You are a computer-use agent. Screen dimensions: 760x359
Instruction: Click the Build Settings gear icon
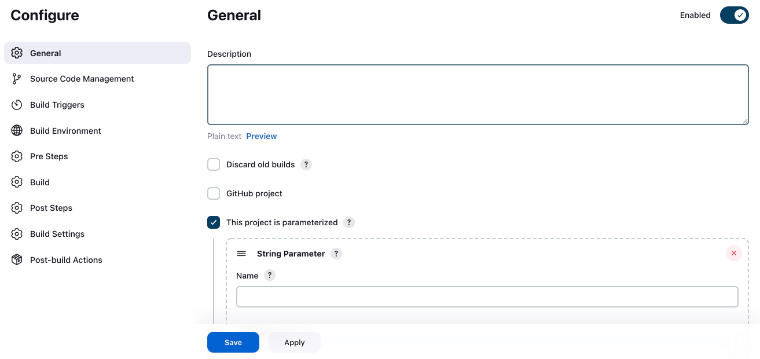(17, 234)
